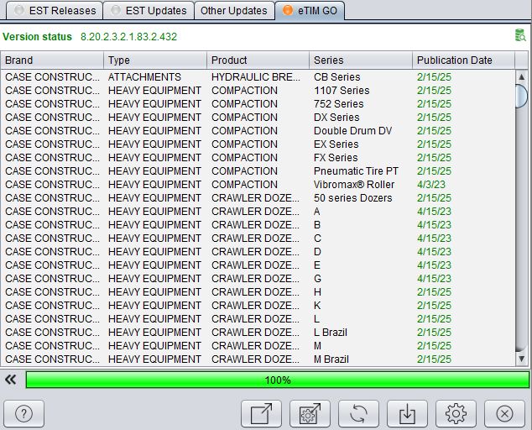Image resolution: width=532 pixels, height=430 pixels.
Task: Open the export settings gear-arrow icon
Action: (x=310, y=414)
